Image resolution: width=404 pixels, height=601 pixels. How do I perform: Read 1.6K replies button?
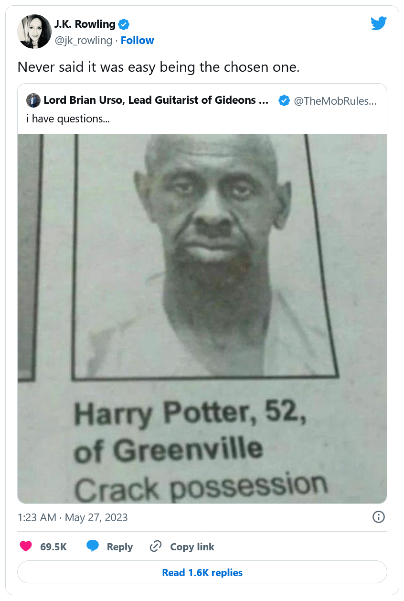(202, 572)
